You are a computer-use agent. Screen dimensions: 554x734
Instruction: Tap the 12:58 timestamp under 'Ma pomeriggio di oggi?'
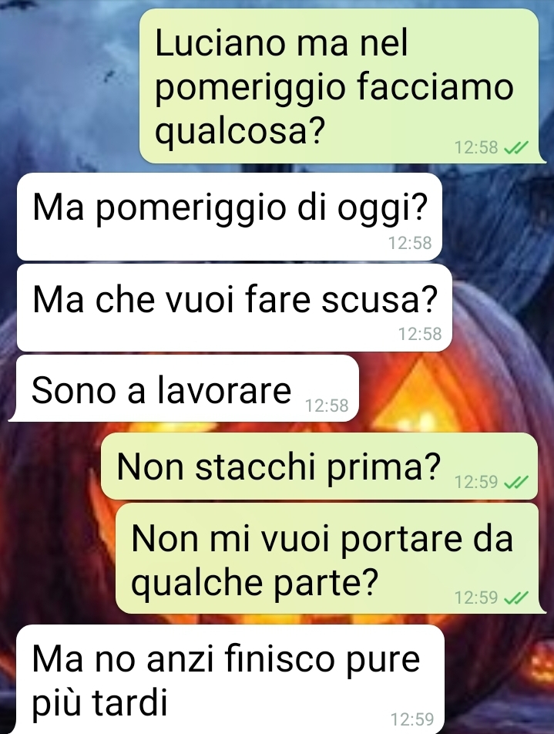[x=410, y=243]
